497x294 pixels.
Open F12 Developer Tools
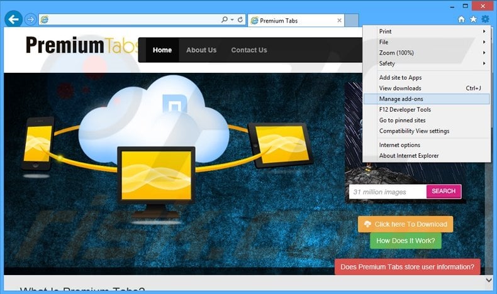click(x=427, y=109)
